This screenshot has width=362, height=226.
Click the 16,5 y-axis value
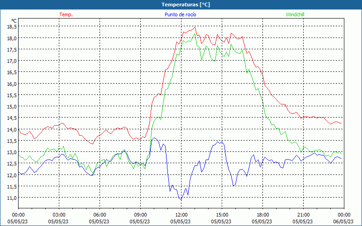12,72
